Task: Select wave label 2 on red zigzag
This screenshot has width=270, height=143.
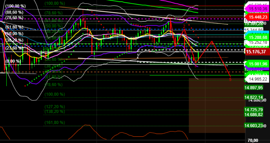Action: [x=184, y=26]
